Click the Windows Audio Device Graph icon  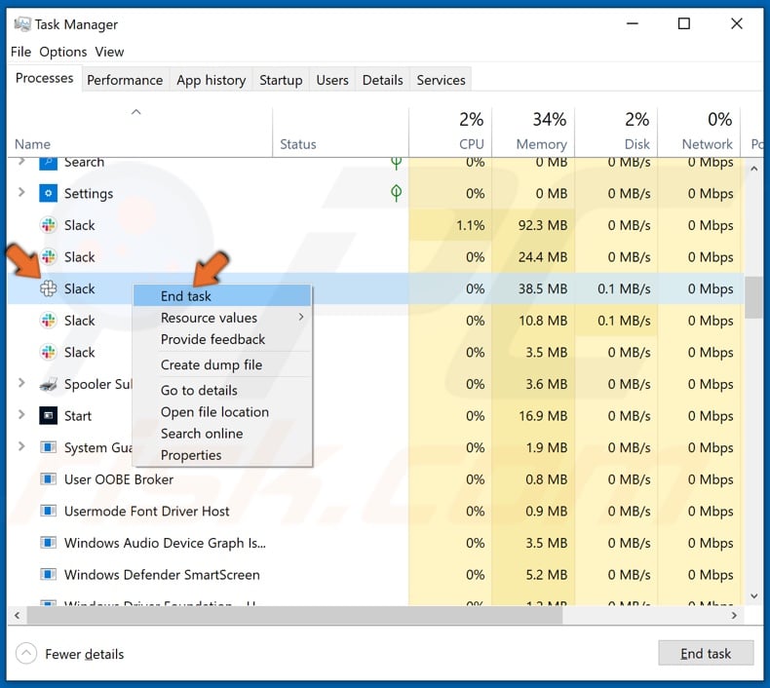48,543
